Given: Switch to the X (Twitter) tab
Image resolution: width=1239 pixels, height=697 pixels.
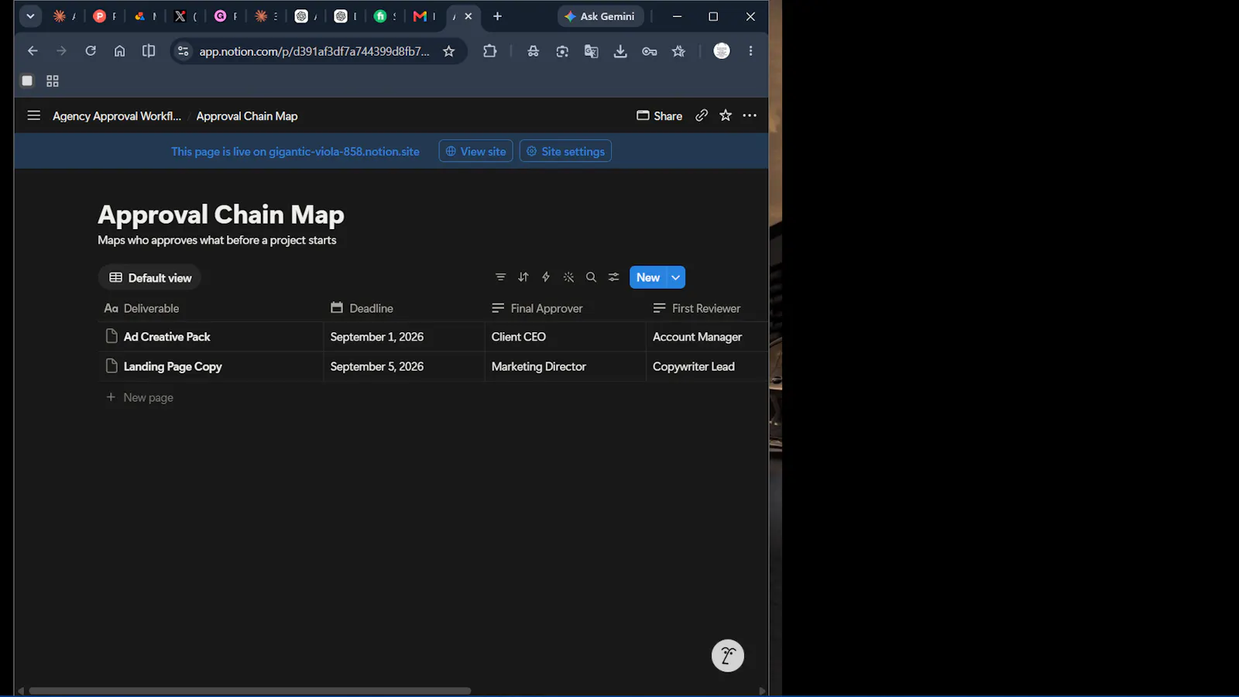Looking at the screenshot, I should click(x=184, y=16).
